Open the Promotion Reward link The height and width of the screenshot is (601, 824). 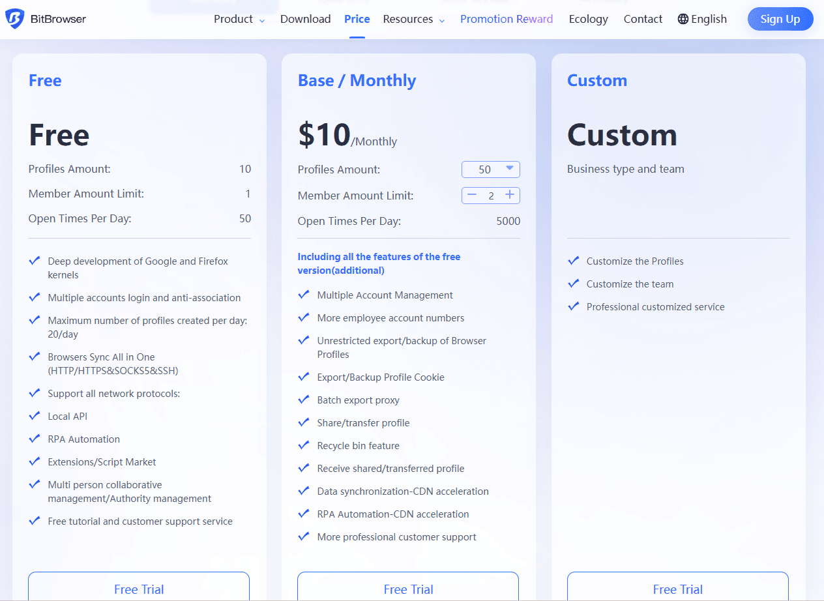coord(507,19)
